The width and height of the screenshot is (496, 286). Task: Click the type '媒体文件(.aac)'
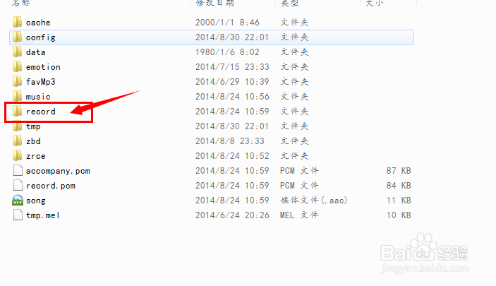point(314,201)
